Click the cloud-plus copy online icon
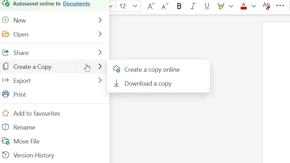 (117, 69)
